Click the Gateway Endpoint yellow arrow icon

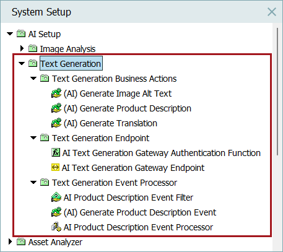coord(55,167)
